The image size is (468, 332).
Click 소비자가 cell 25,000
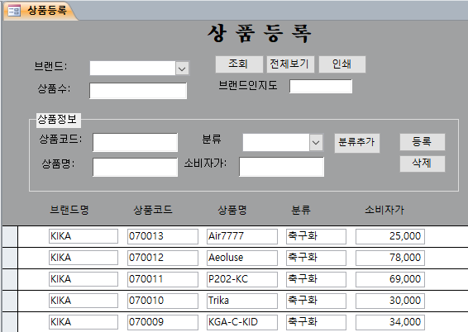click(390, 236)
